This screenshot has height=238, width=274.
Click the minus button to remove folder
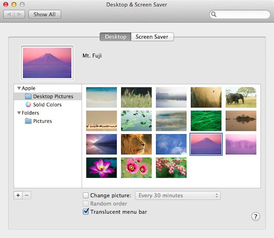click(27, 195)
